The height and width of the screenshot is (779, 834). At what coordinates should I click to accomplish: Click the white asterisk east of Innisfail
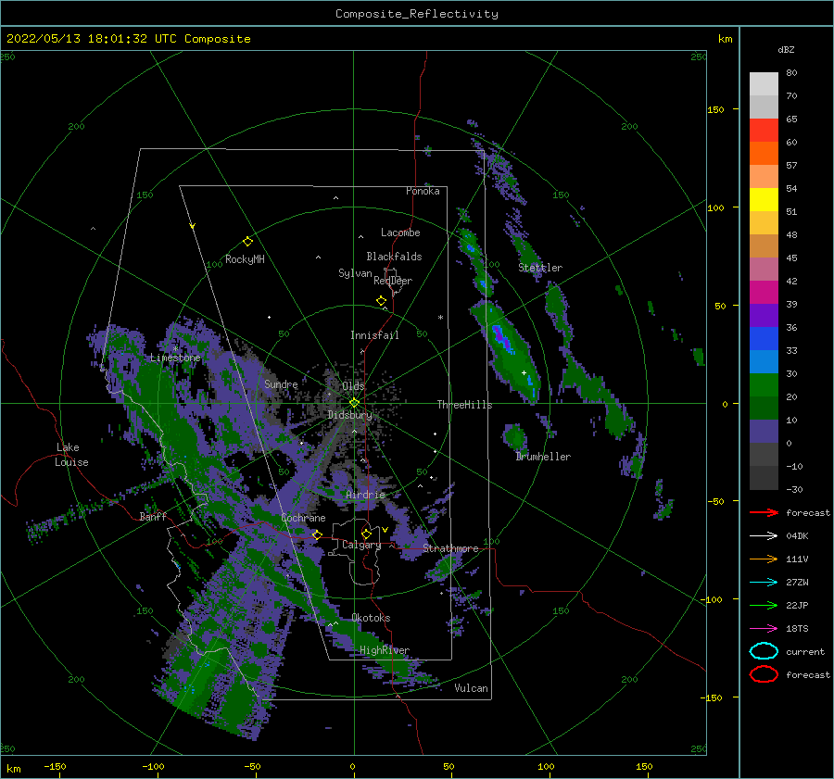tap(440, 318)
